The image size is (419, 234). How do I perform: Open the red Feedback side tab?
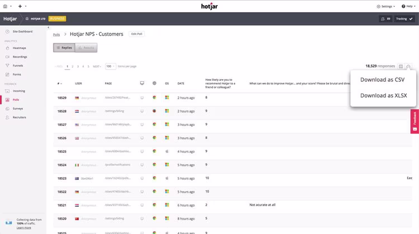click(x=415, y=121)
